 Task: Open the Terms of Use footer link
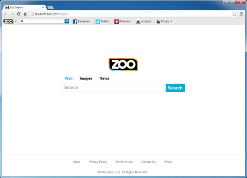point(124,162)
